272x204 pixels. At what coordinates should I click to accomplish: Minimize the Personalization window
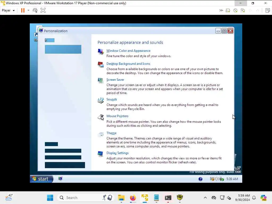click(218, 31)
